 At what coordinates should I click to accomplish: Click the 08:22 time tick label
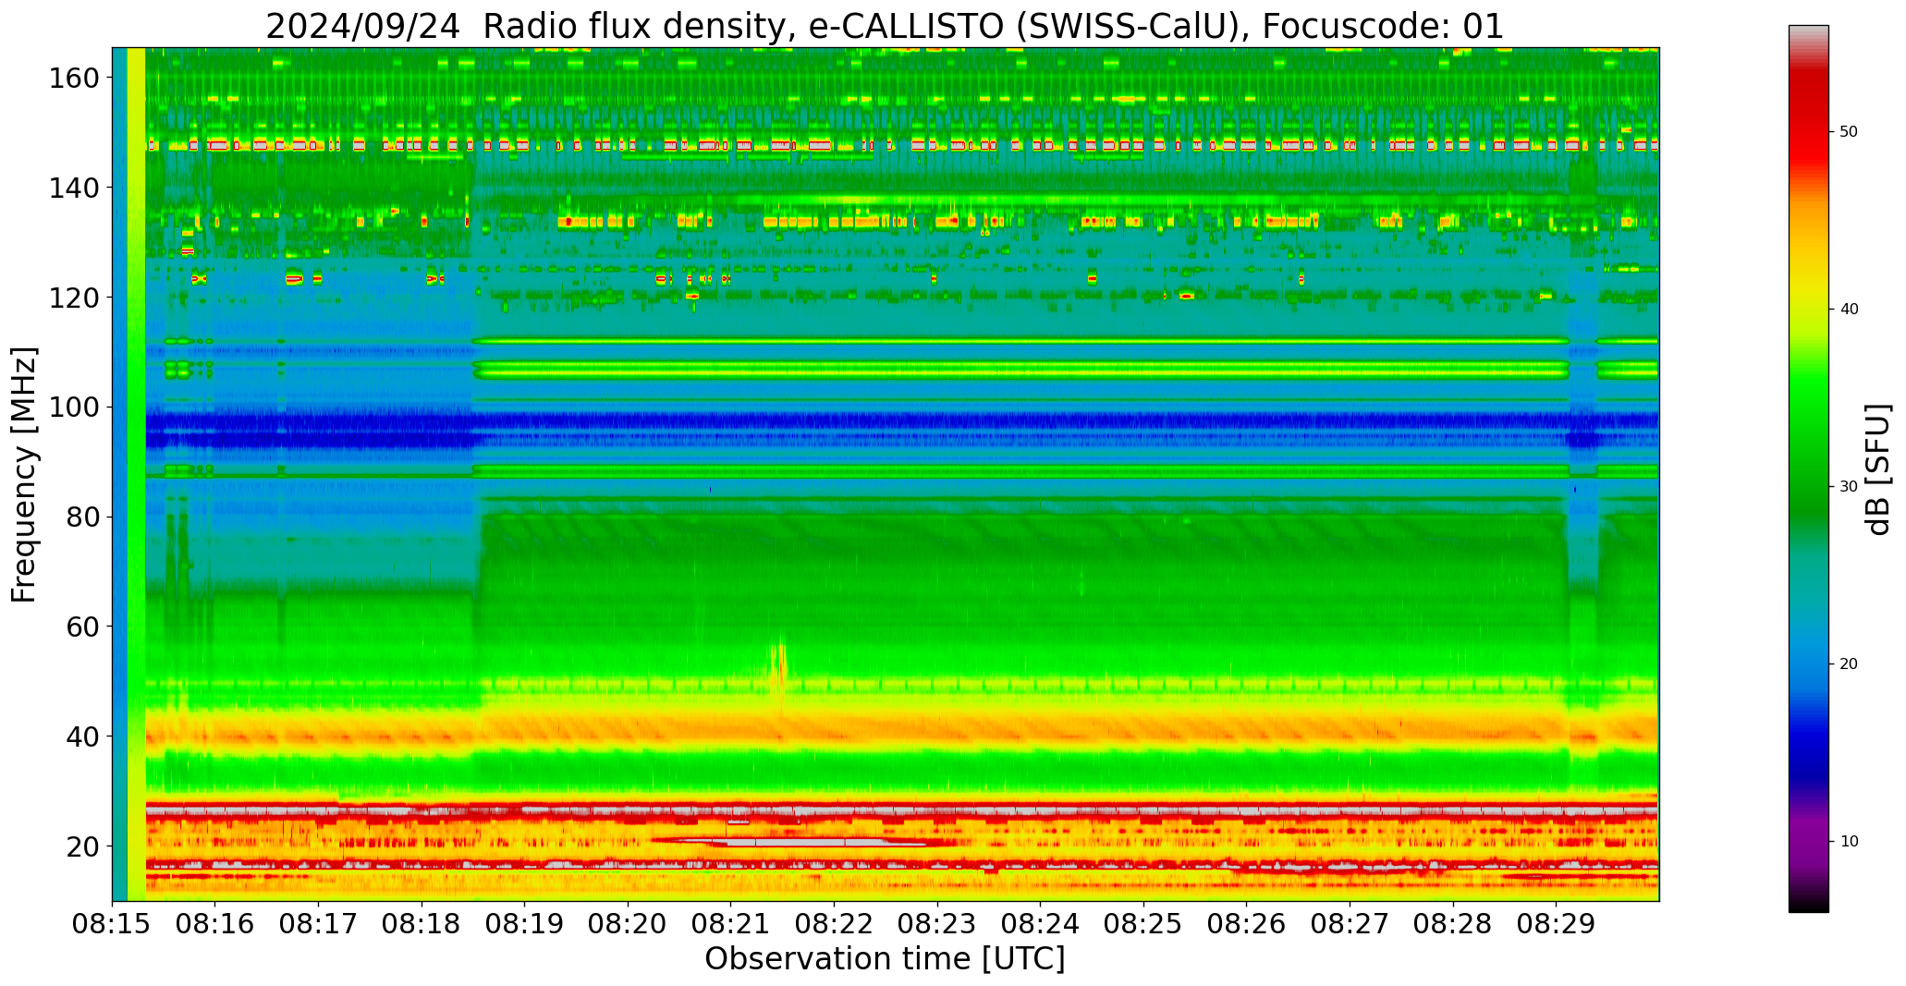click(x=834, y=924)
